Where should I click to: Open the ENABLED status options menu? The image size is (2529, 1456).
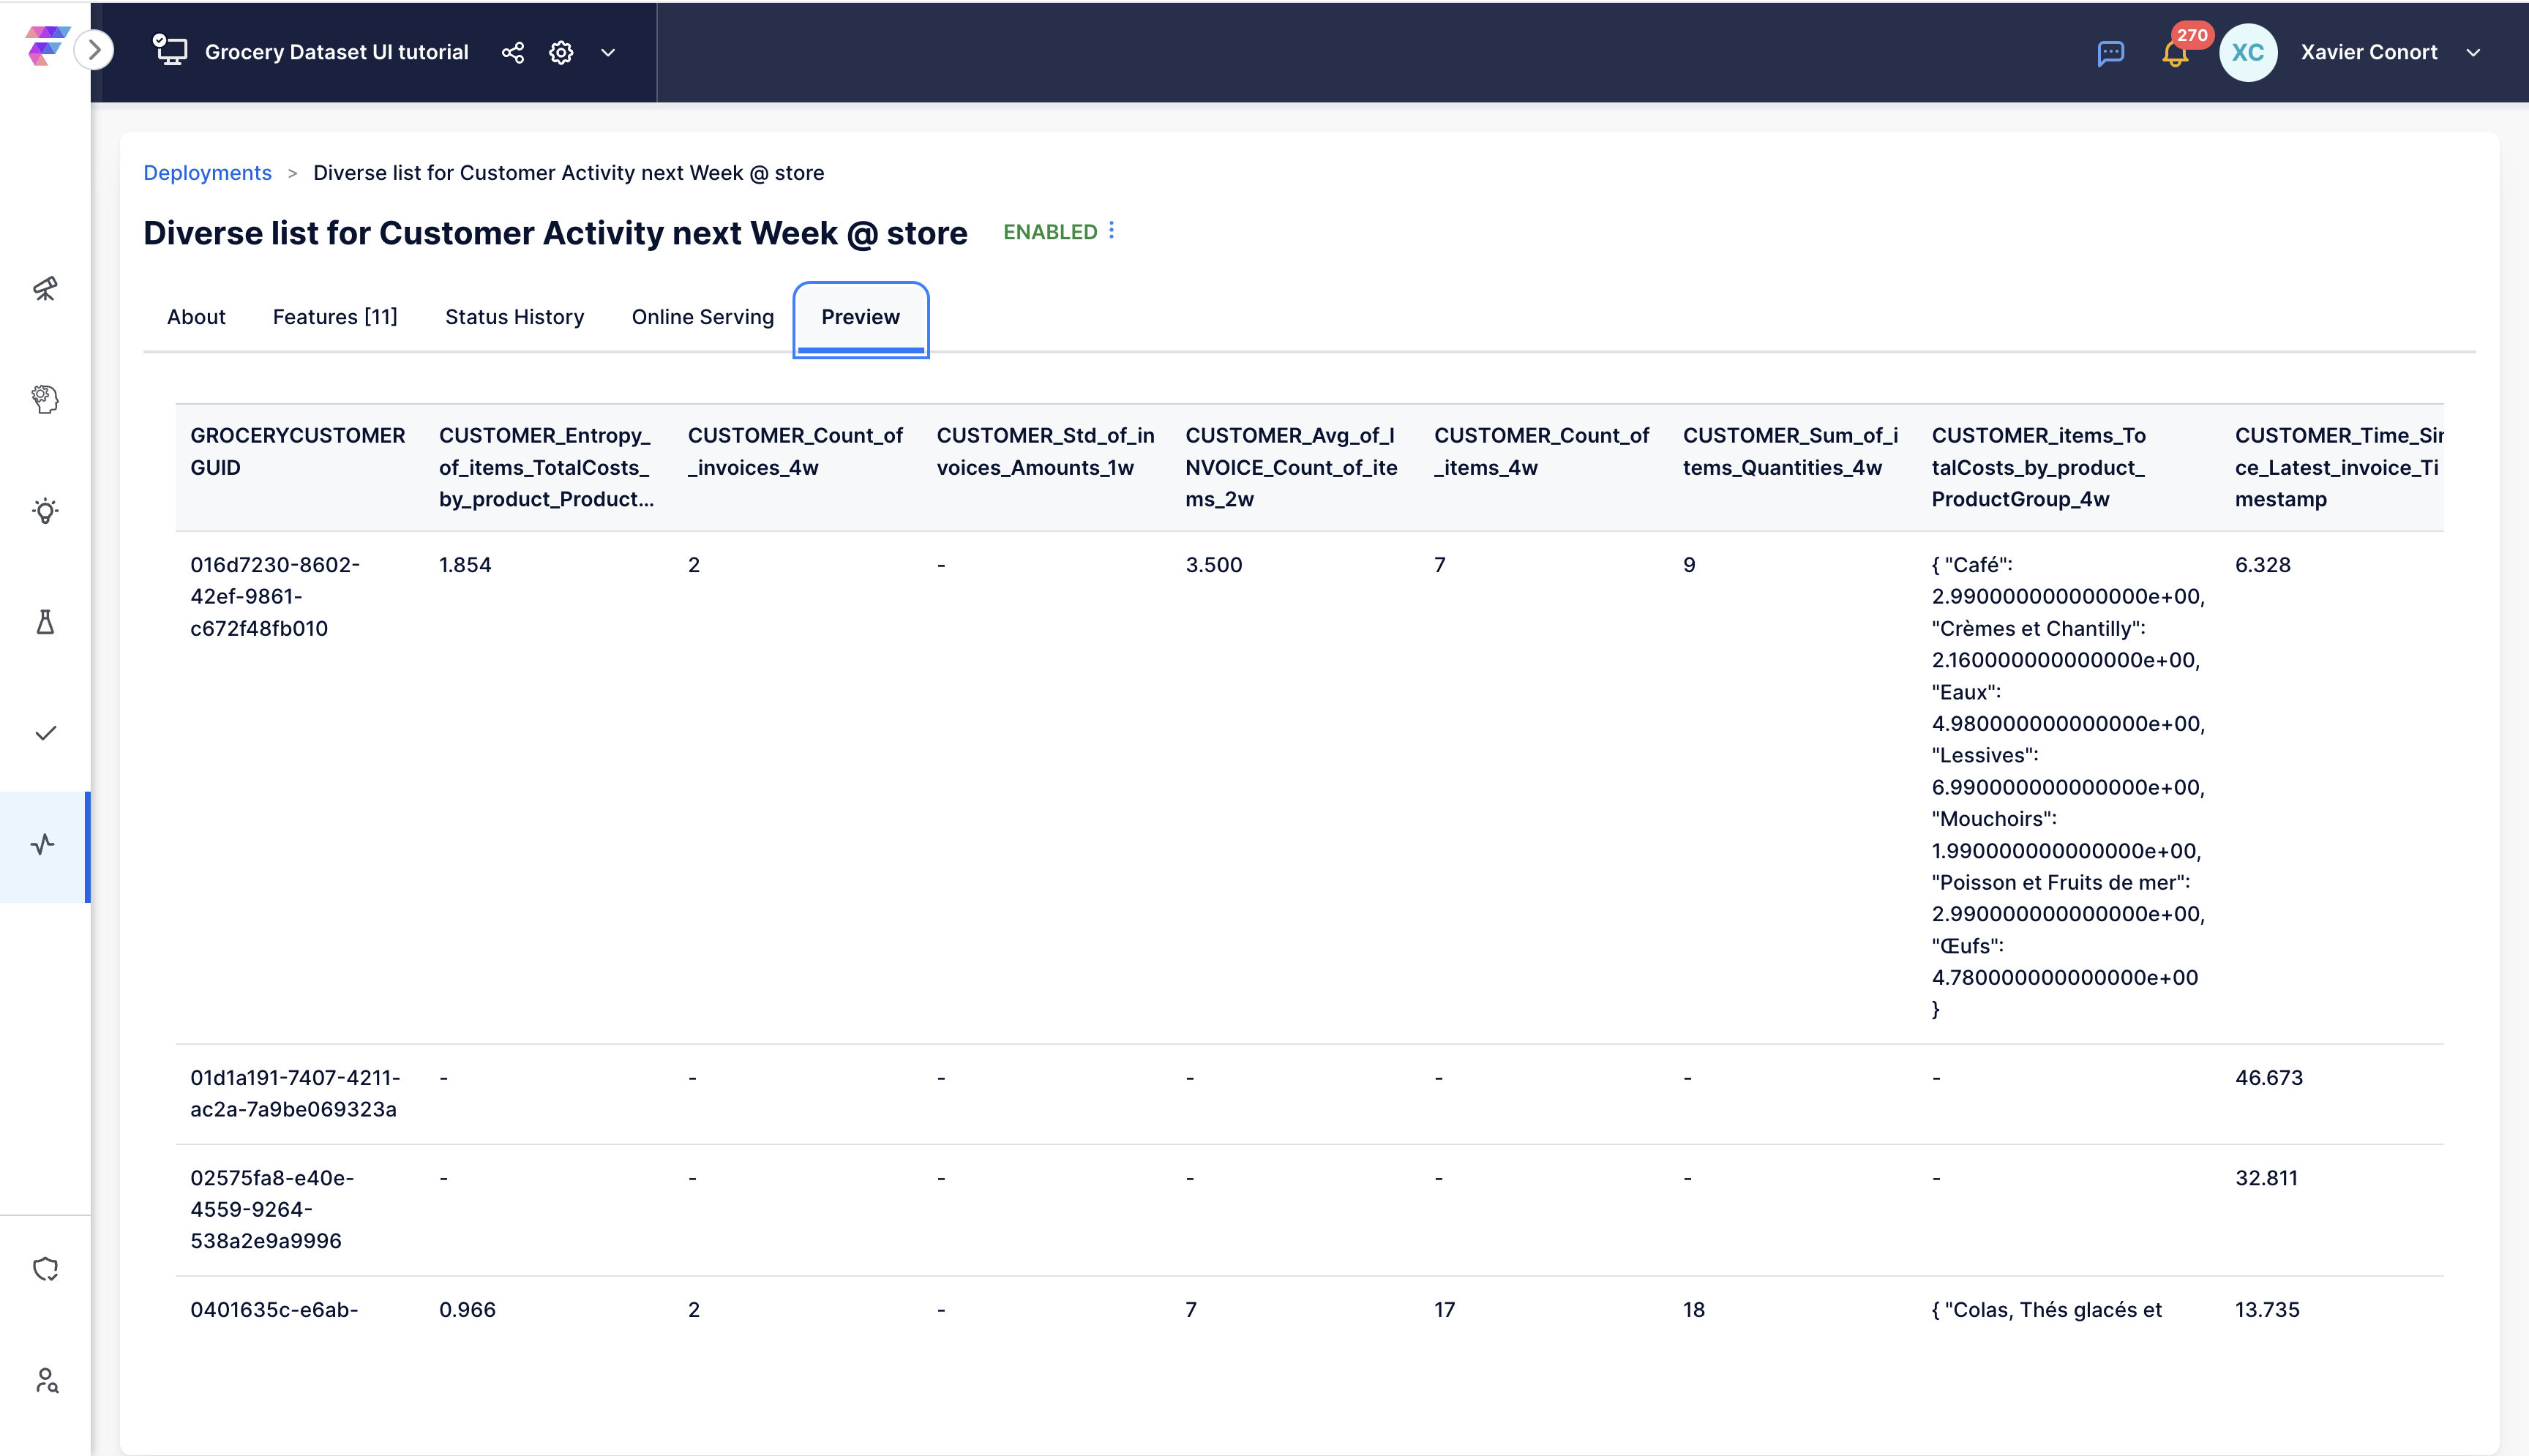(x=1112, y=231)
